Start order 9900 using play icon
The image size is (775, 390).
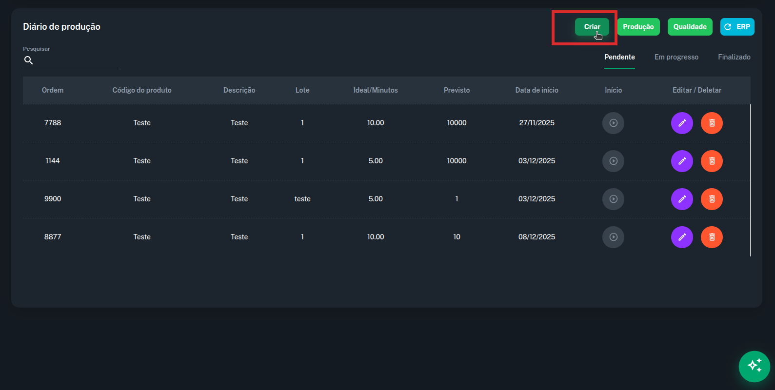[613, 199]
